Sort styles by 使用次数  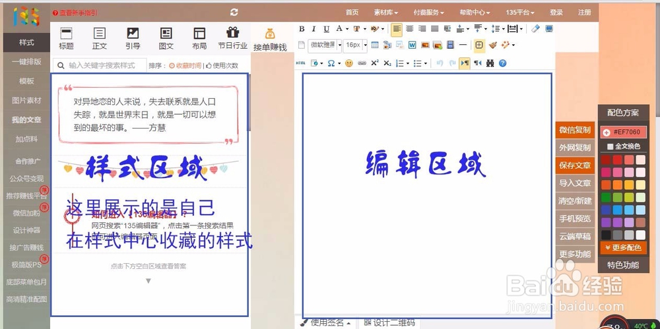[222, 66]
